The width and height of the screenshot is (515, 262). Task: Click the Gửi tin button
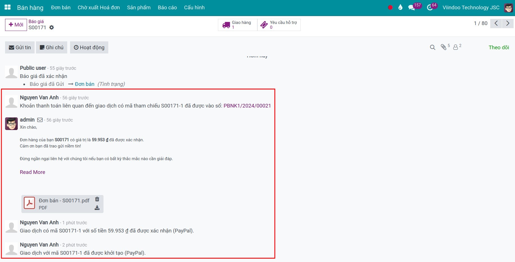(20, 48)
